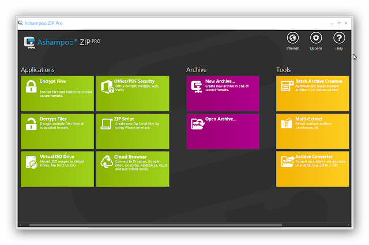Screen dimensions: 369x245
Task: Click the Office/PDF Security icon
Action: 108,87
